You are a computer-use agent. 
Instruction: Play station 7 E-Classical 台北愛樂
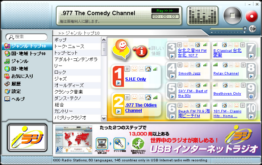[251, 56]
